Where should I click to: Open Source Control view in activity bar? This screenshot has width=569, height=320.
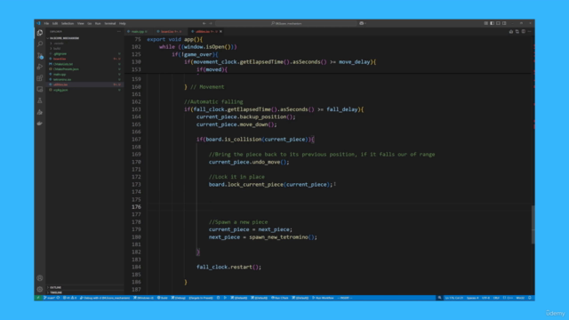[39, 55]
